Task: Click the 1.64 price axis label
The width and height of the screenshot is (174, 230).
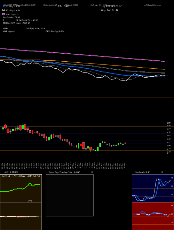Action: [168, 136]
